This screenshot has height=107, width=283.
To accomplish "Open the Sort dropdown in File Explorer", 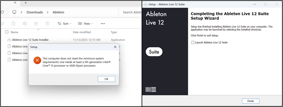I will click(64, 23).
